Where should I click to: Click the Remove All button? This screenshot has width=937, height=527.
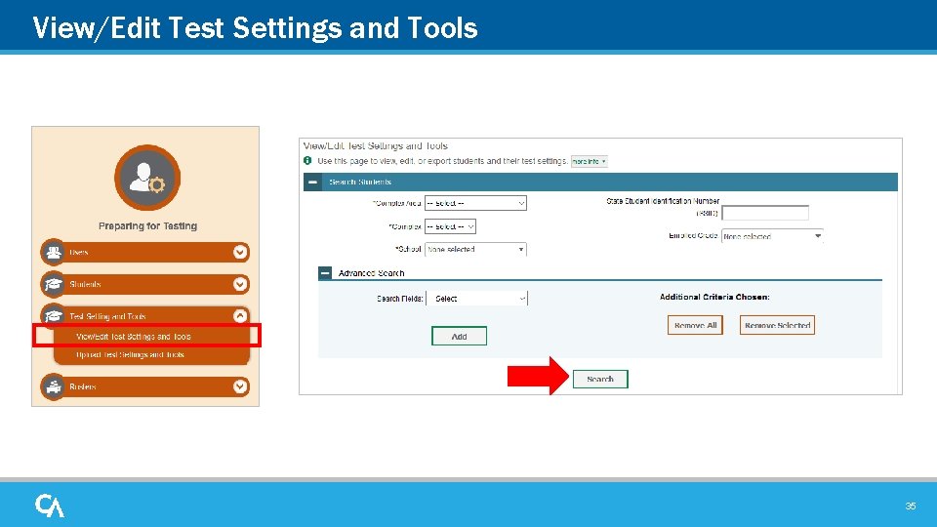pos(695,325)
